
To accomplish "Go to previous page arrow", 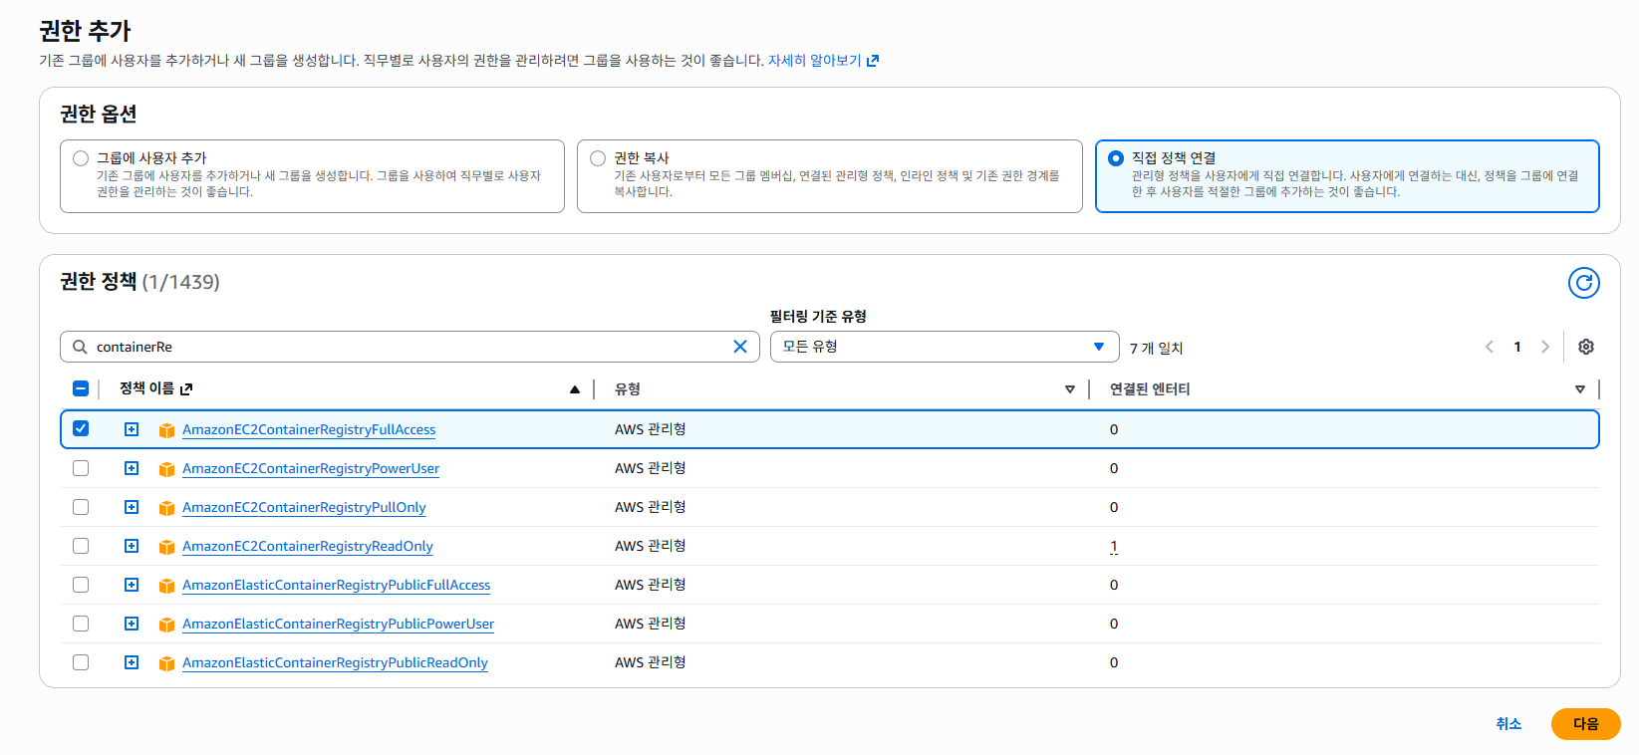I will tap(1490, 347).
